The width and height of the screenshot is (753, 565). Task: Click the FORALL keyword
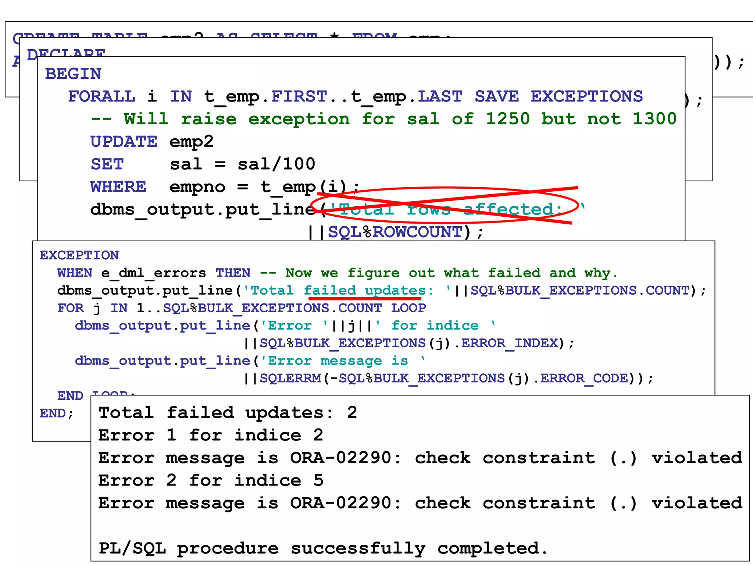[x=102, y=96]
